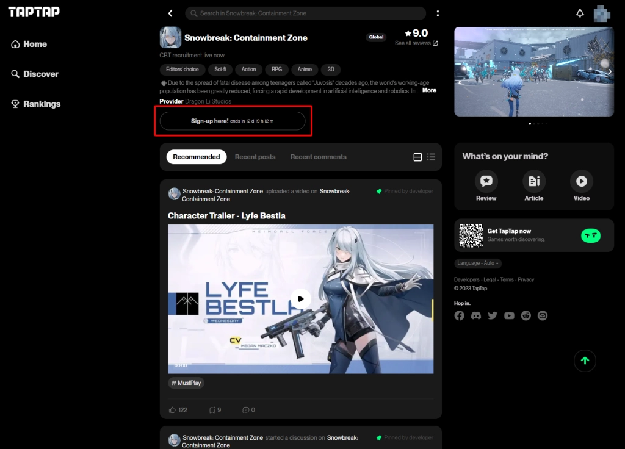
Task: Click the TapTap QR code
Action: (471, 235)
